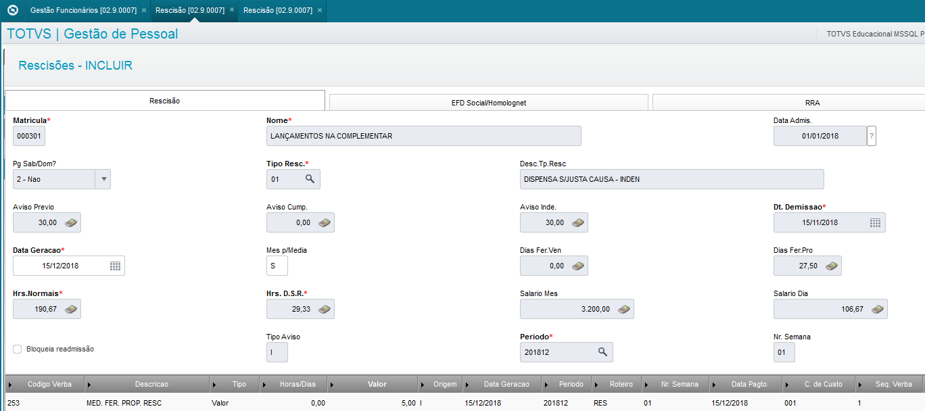The width and height of the screenshot is (925, 411).
Task: Click the Tipo Aviso field
Action: 277,352
